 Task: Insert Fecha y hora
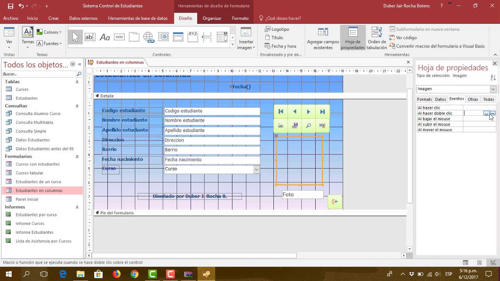280,46
